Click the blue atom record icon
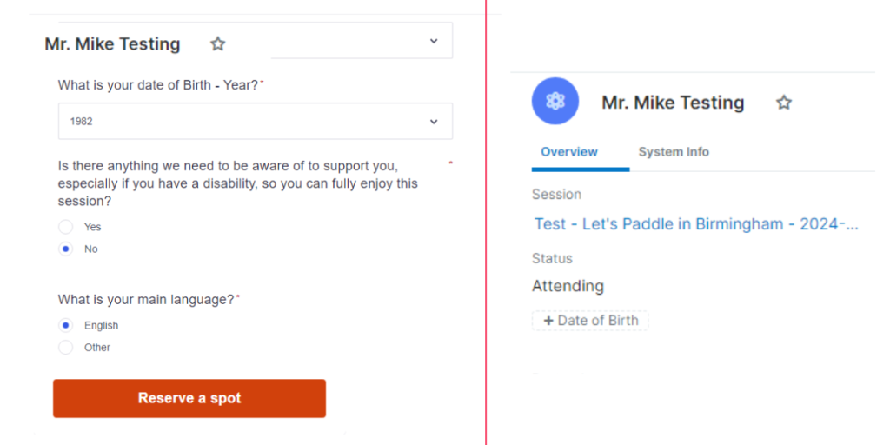This screenshot has width=890, height=445. click(x=555, y=102)
